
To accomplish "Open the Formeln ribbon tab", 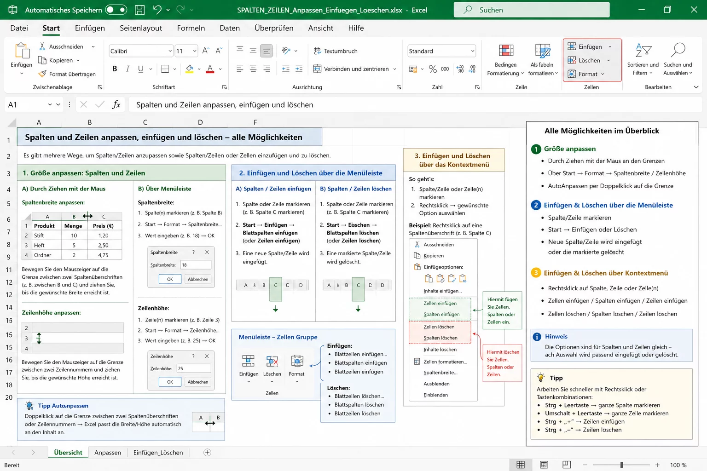I will coord(191,28).
